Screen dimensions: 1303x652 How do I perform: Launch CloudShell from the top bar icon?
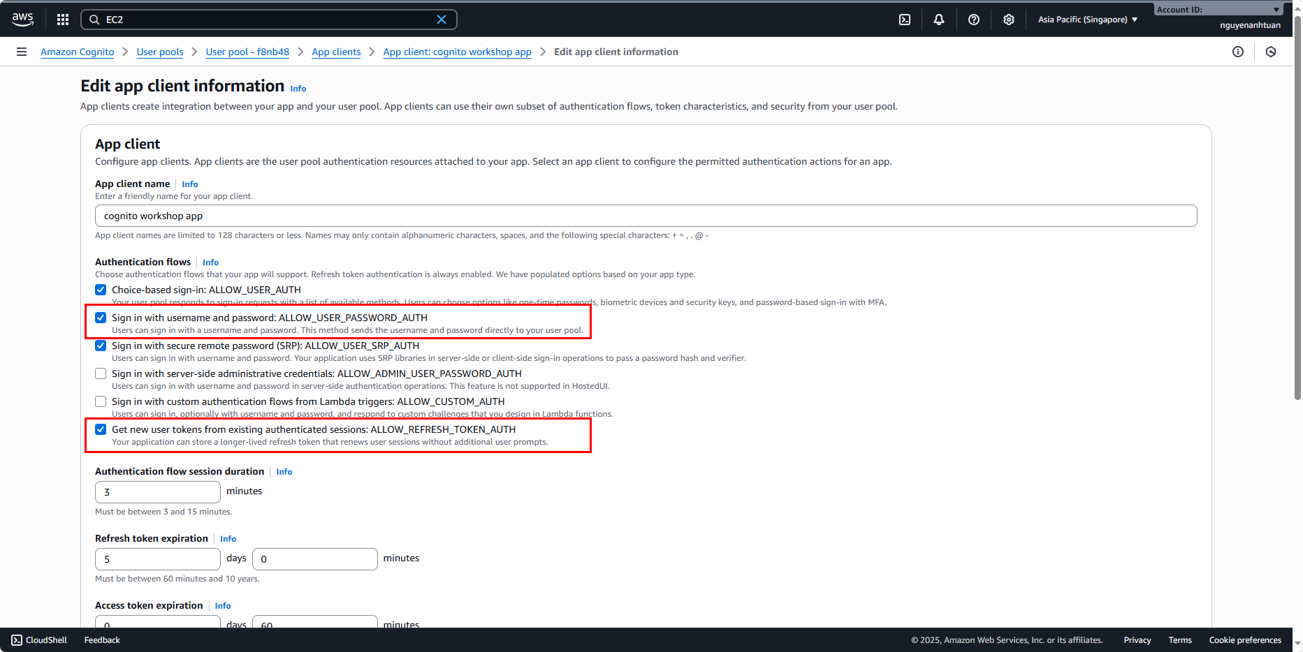[x=905, y=20]
